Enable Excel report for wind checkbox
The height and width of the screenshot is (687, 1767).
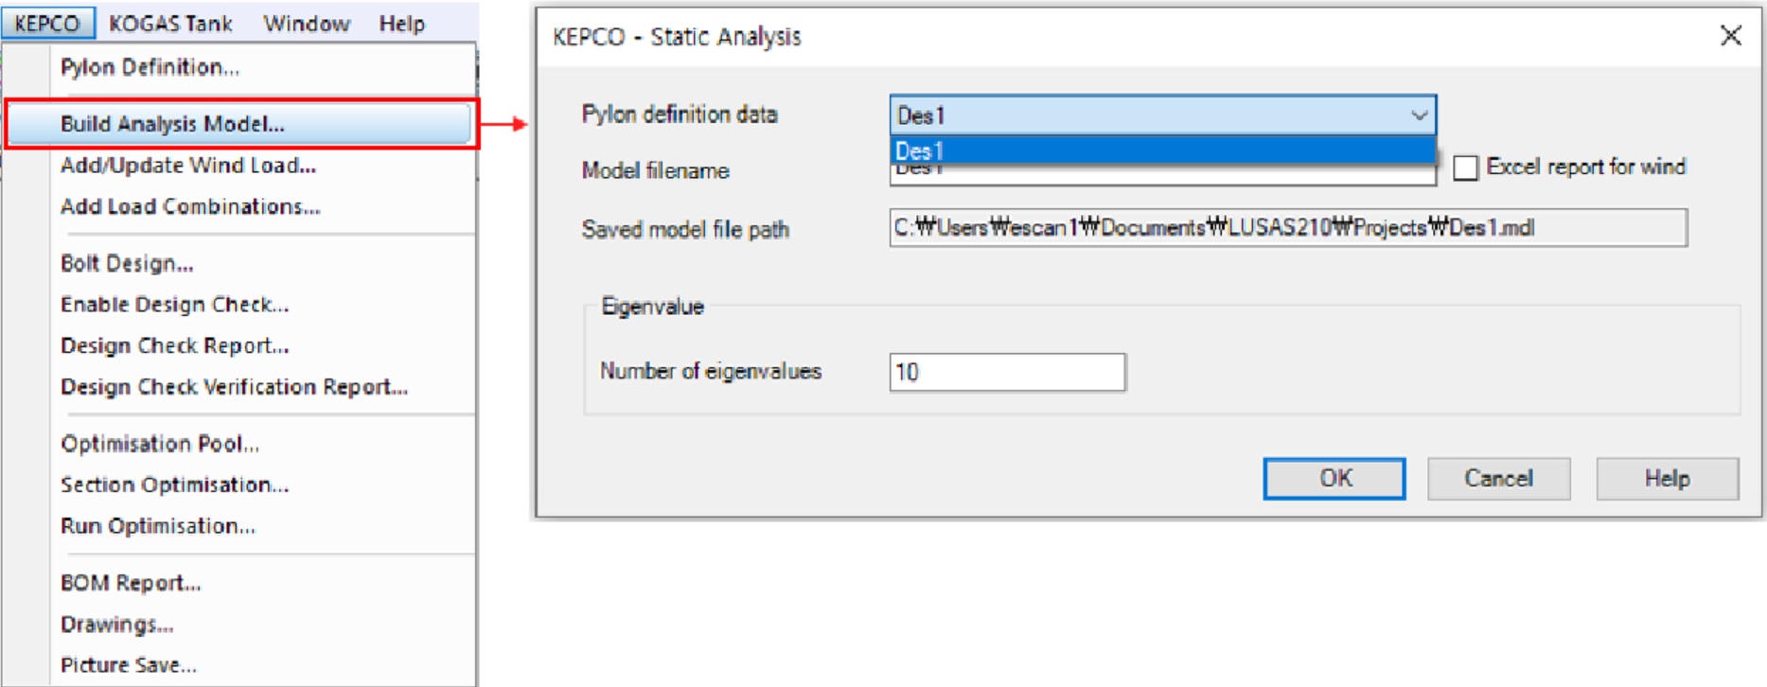tap(1465, 167)
